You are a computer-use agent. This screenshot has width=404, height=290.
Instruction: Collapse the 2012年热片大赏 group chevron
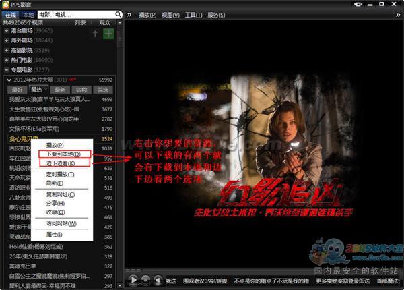click(x=9, y=80)
